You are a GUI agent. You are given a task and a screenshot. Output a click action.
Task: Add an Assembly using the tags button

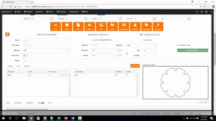point(146,27)
